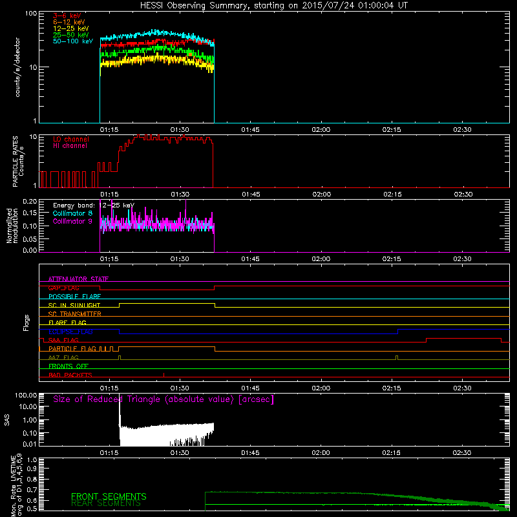
Task: Click the POSSIBLE_FLARE flag label
Action: [74, 297]
